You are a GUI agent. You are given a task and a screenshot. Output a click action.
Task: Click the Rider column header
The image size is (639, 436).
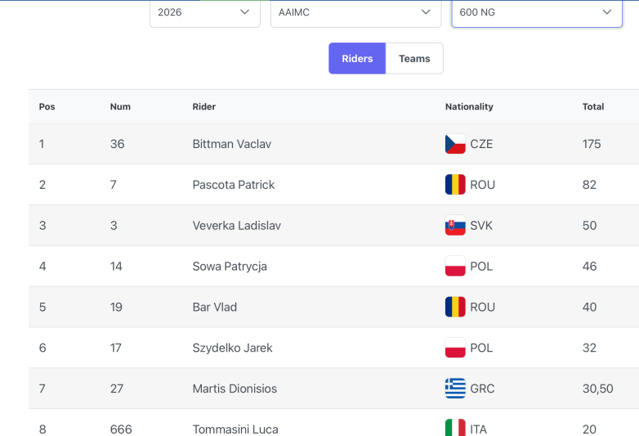coord(204,106)
